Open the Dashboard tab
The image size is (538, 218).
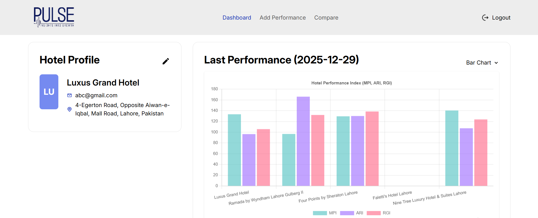click(x=236, y=18)
